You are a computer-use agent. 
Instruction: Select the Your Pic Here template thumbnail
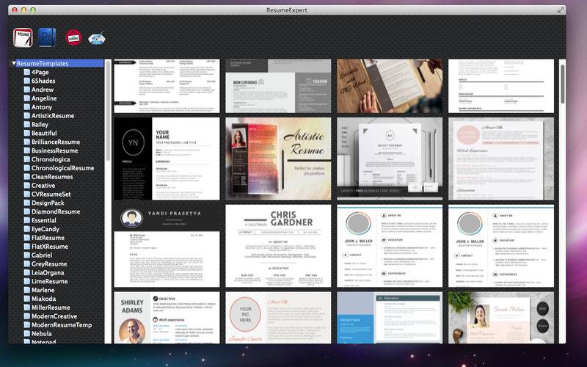coord(278,318)
